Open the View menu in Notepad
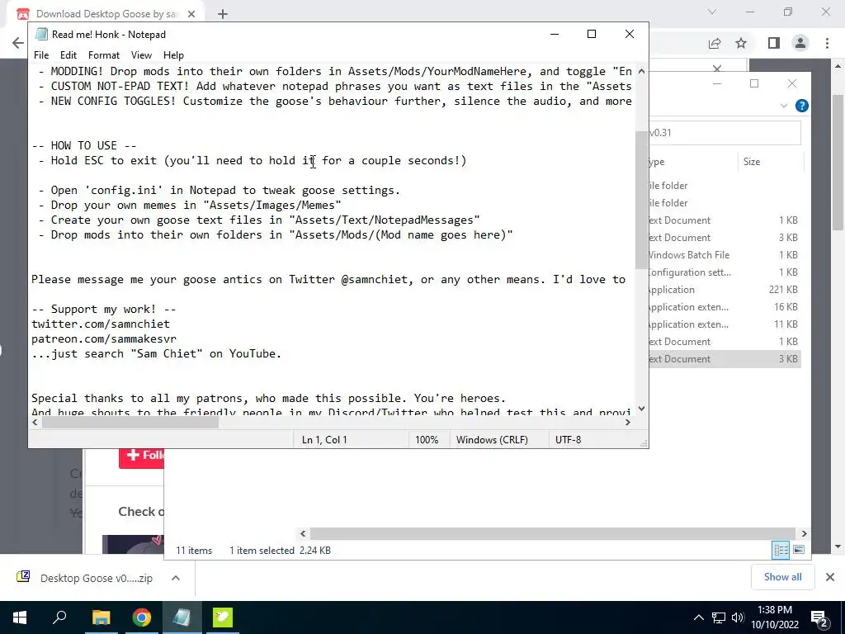The width and height of the screenshot is (845, 634). pos(141,55)
